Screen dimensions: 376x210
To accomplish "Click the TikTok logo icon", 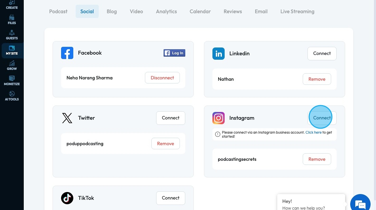I will click(67, 198).
